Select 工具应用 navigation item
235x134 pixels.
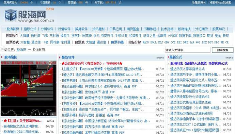point(116,29)
